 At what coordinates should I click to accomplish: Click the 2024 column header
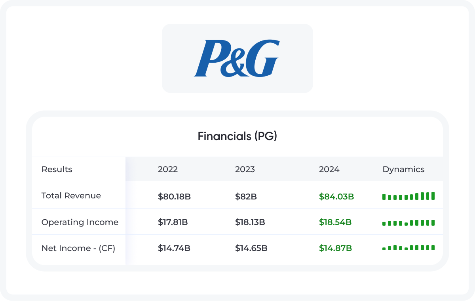tap(329, 169)
